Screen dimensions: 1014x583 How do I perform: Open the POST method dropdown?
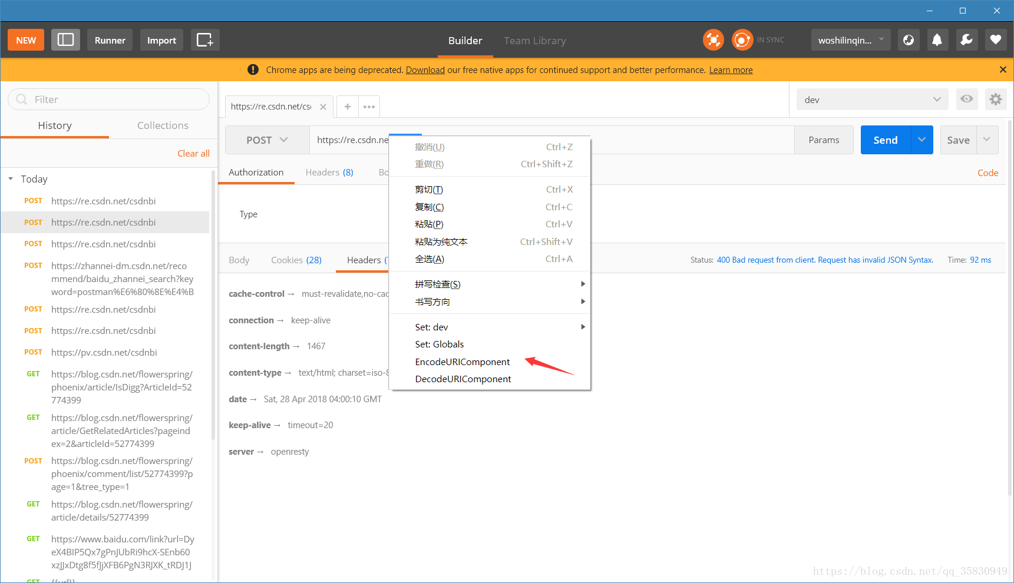coord(267,140)
